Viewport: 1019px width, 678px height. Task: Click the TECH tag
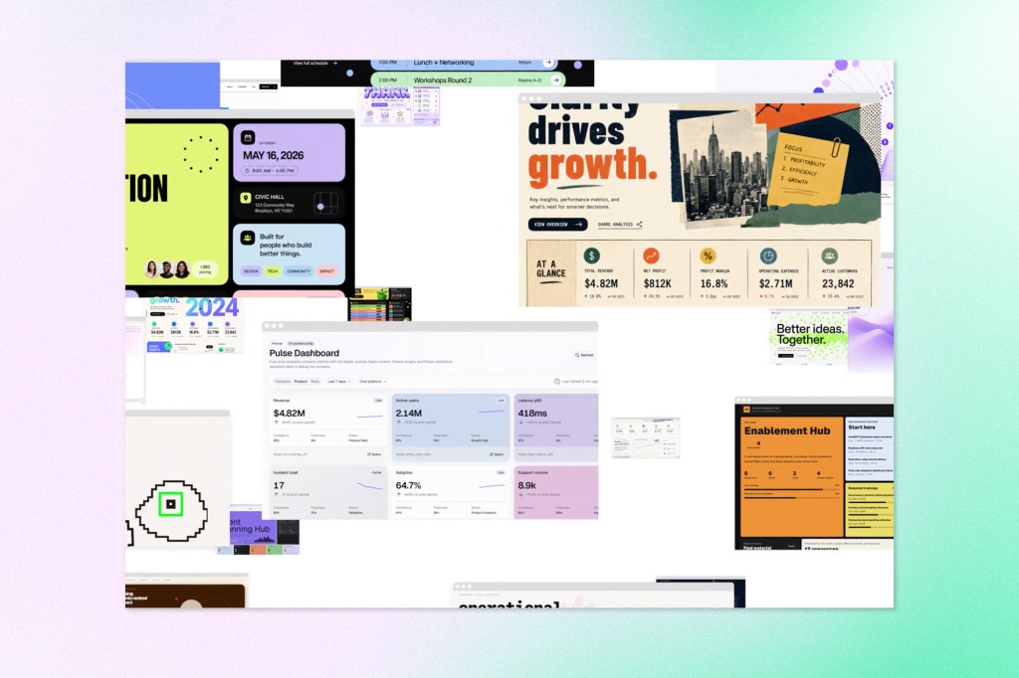273,270
